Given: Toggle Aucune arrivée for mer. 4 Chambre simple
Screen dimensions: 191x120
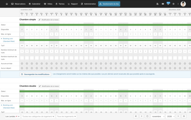Looking at the screenshot, I should coord(37,64).
